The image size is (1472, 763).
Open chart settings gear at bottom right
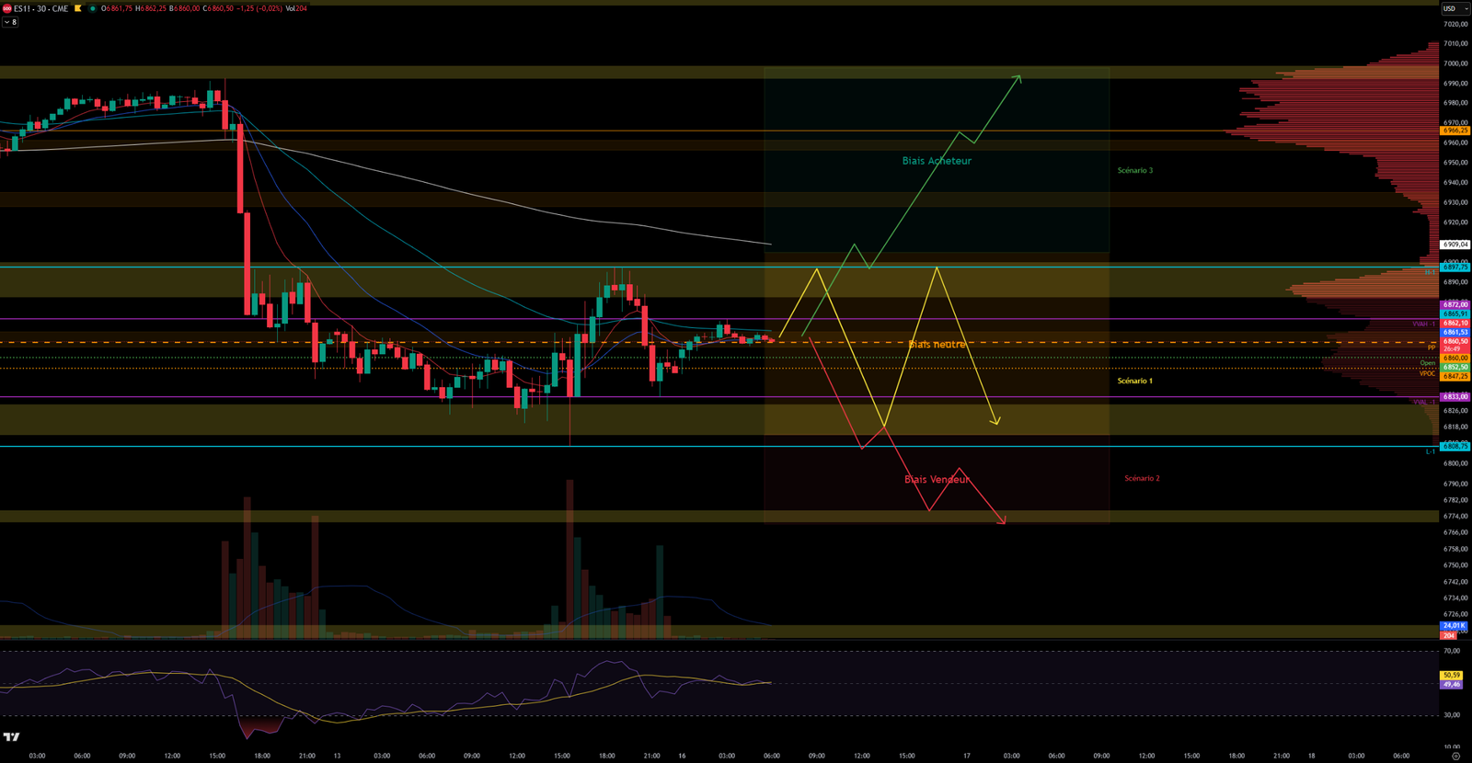point(1455,756)
